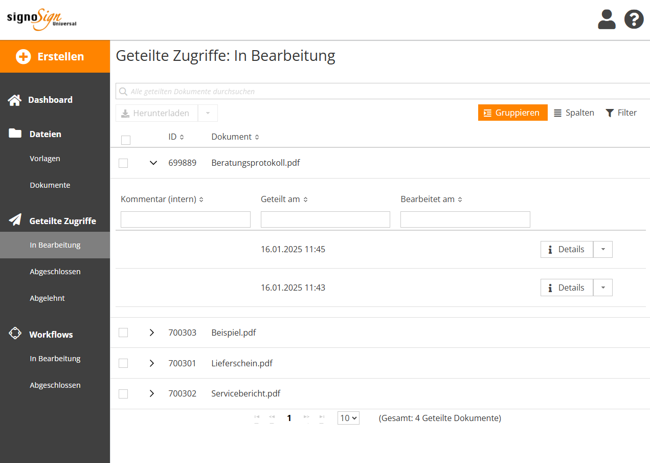Go to Vorlagen in the sidebar
The image size is (650, 463).
click(x=45, y=159)
